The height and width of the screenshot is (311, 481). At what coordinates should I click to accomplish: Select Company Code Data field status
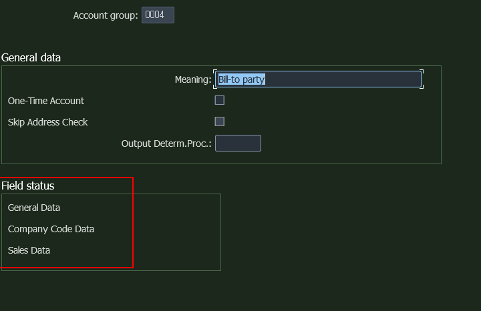tap(51, 229)
